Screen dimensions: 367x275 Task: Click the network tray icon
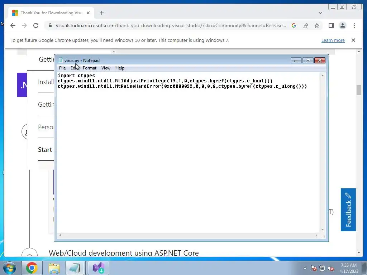322,268
